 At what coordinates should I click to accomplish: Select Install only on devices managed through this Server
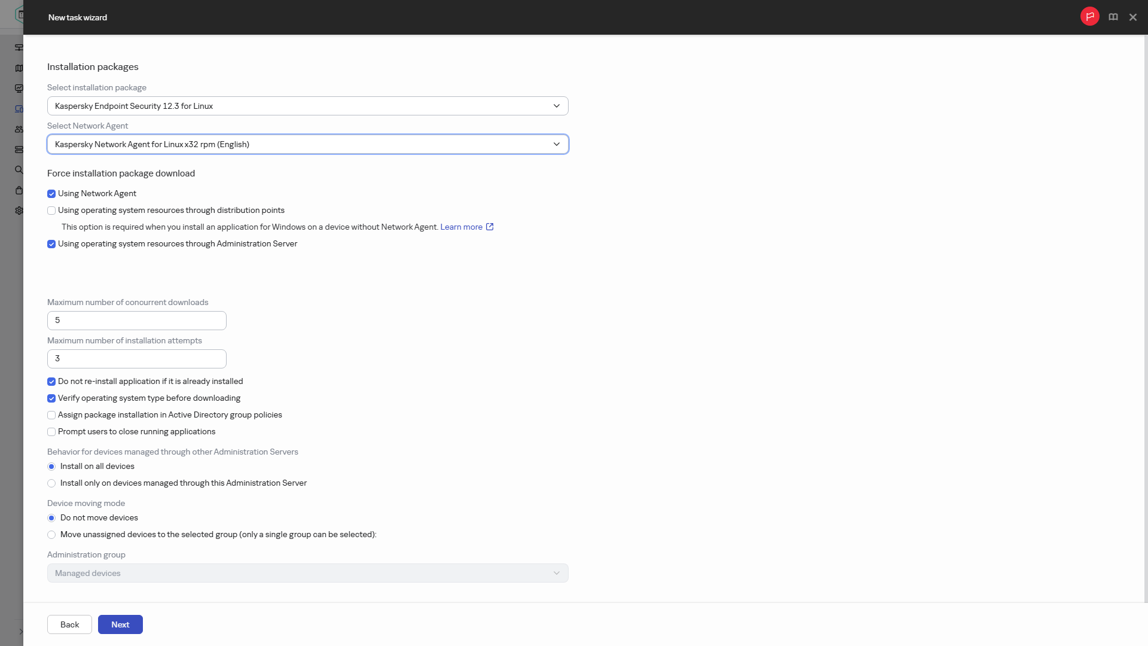[x=51, y=483]
